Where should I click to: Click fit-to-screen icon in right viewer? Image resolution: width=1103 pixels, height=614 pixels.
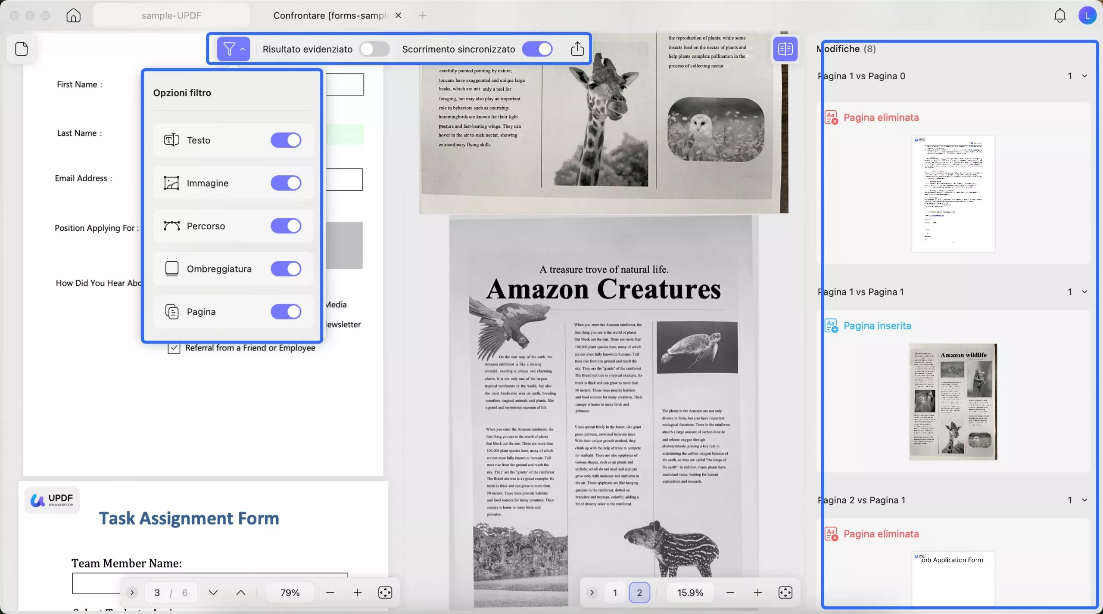(785, 592)
